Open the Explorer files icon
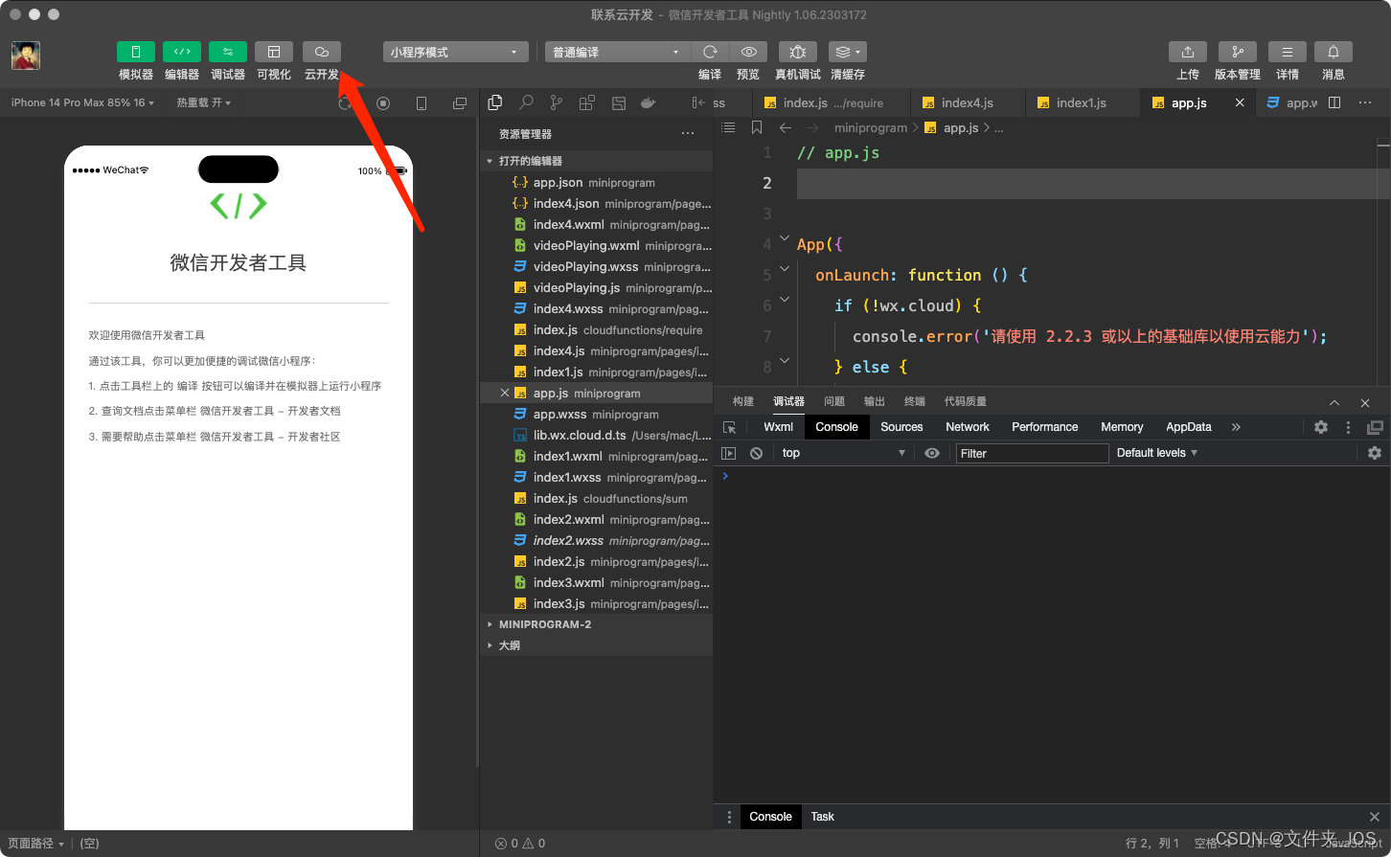This screenshot has height=857, width=1391. coord(495,102)
